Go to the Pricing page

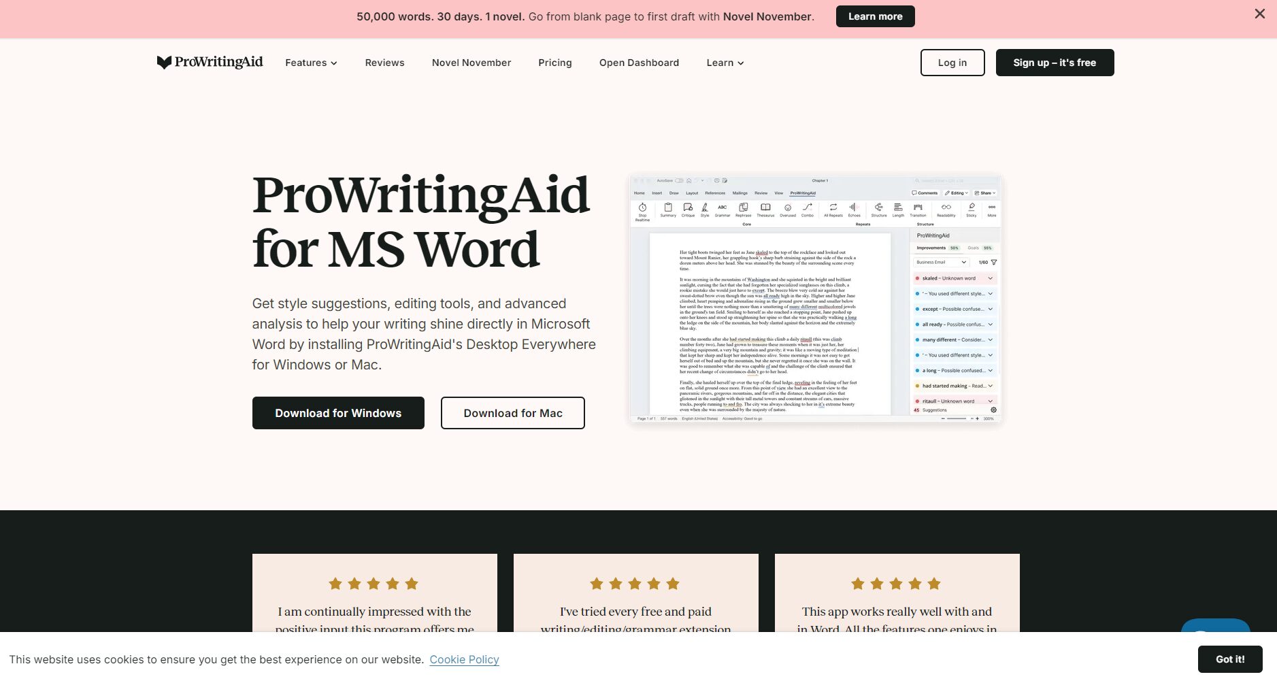554,63
